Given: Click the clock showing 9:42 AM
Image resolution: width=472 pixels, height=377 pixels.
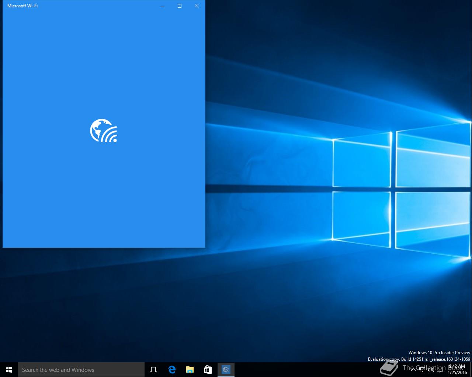Looking at the screenshot, I should point(457,370).
